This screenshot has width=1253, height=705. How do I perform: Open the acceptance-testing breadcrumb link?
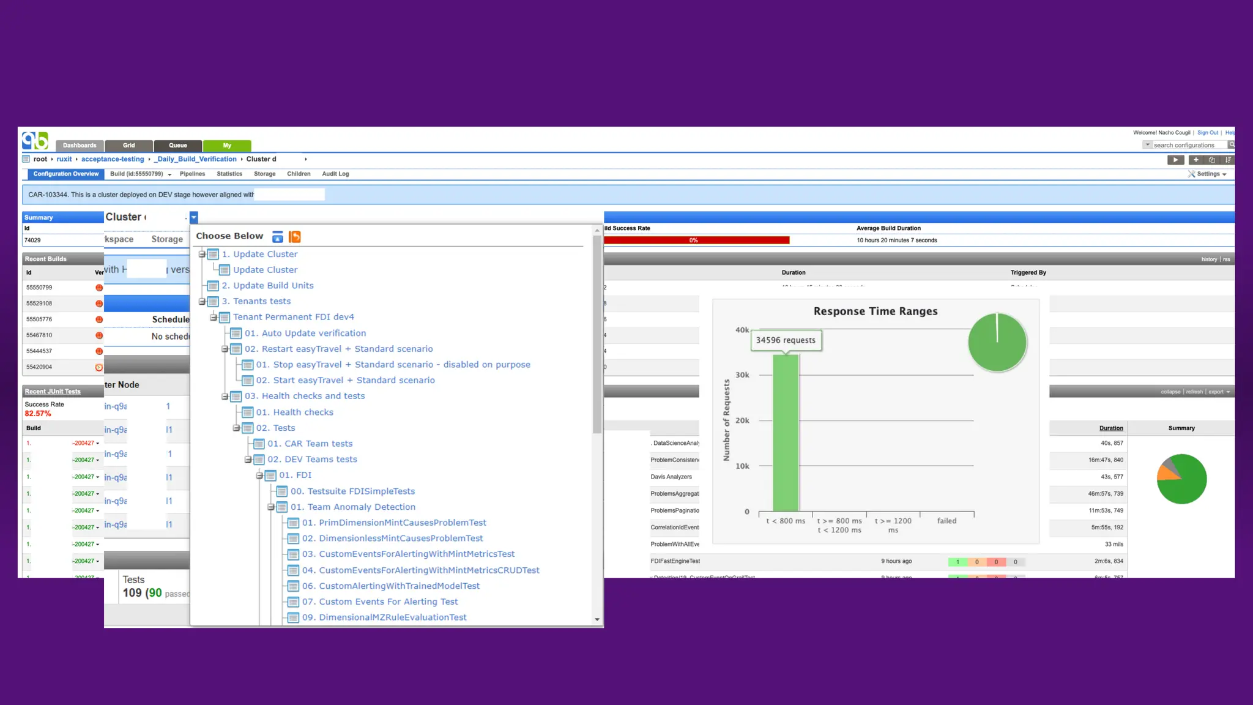[x=113, y=159]
